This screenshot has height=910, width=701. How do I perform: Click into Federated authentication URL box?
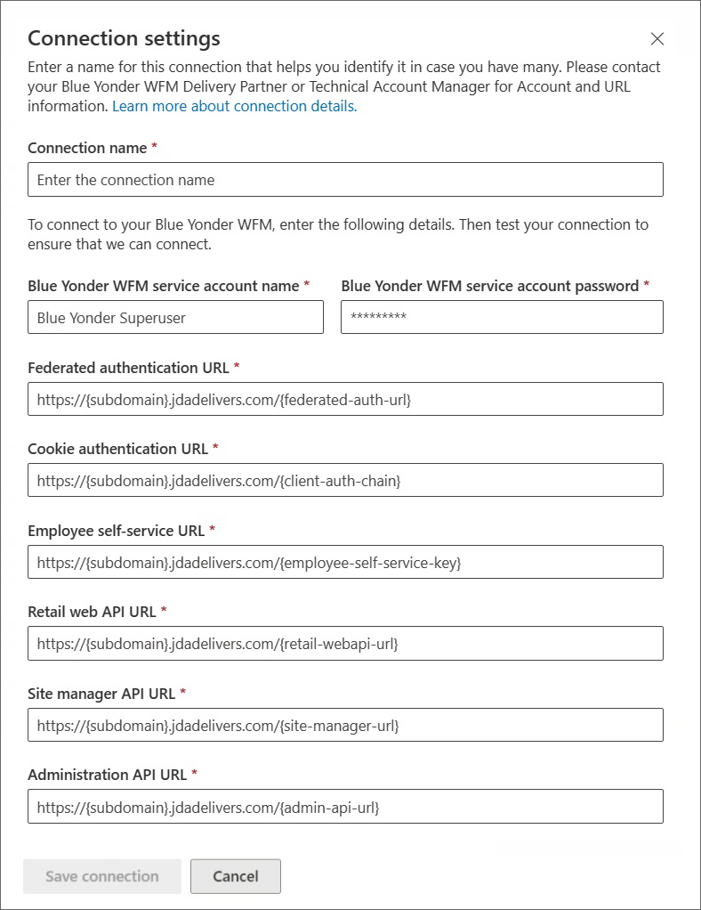coord(345,399)
